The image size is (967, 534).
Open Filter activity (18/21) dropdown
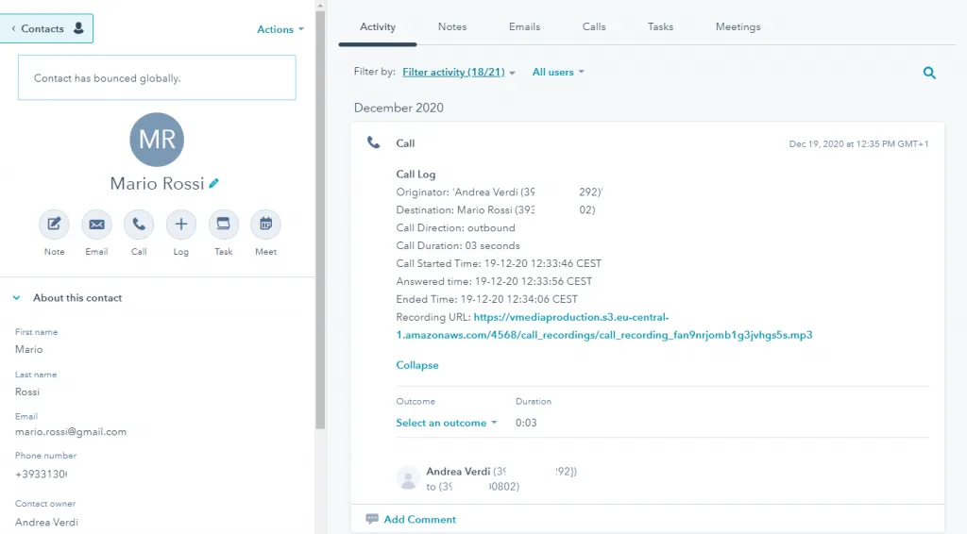coord(459,72)
